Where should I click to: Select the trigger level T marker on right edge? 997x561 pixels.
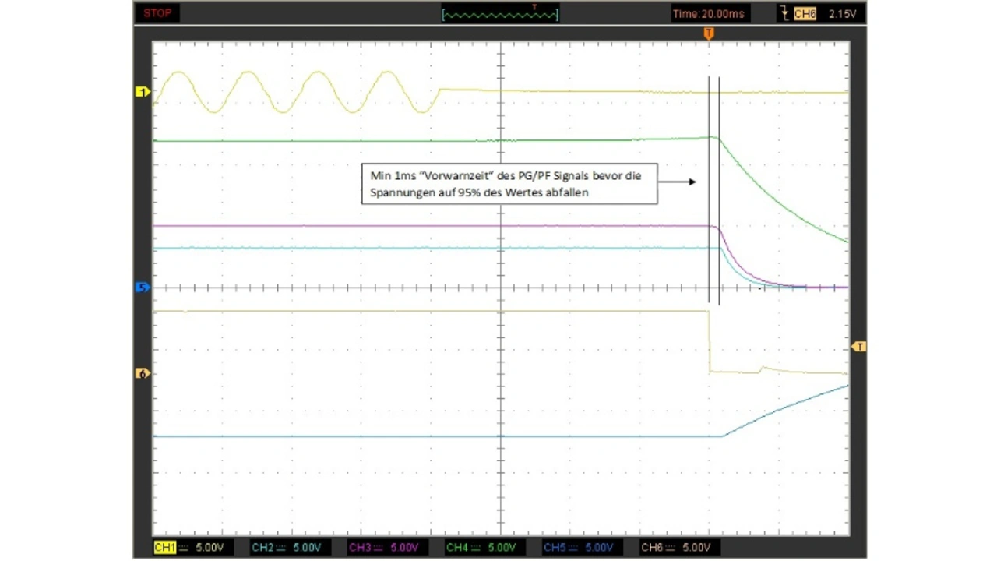(x=858, y=346)
